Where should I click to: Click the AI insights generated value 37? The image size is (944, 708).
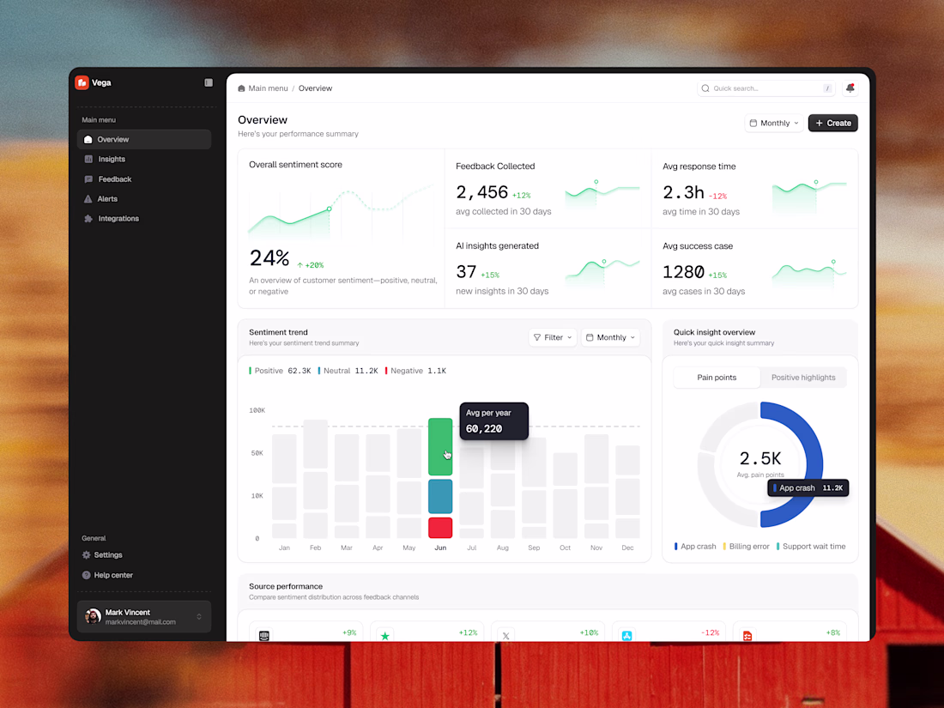pos(466,271)
